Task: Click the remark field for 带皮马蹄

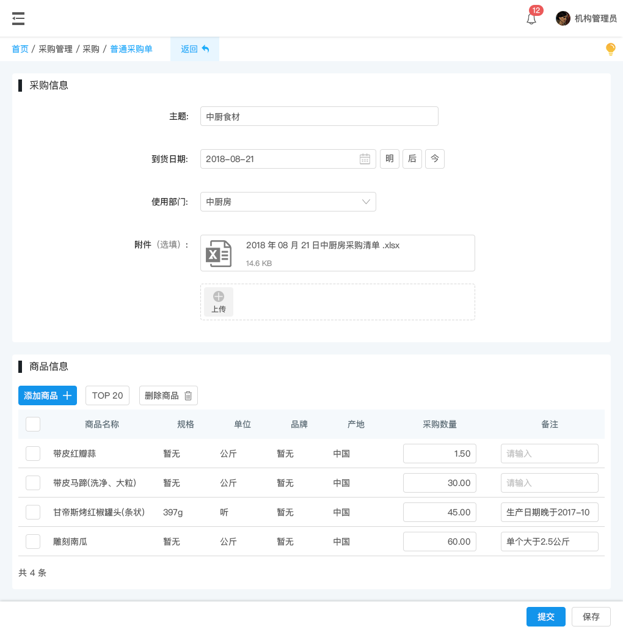Action: (550, 483)
